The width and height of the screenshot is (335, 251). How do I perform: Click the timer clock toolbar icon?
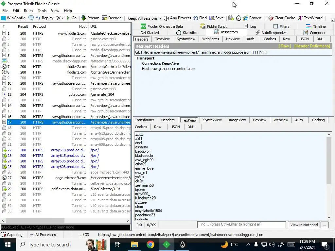[238, 18]
